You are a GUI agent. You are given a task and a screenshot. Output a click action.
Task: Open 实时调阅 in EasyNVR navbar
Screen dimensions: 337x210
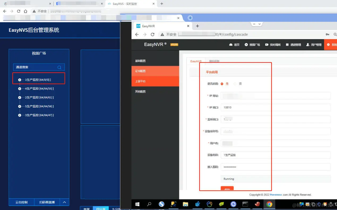tap(273, 45)
